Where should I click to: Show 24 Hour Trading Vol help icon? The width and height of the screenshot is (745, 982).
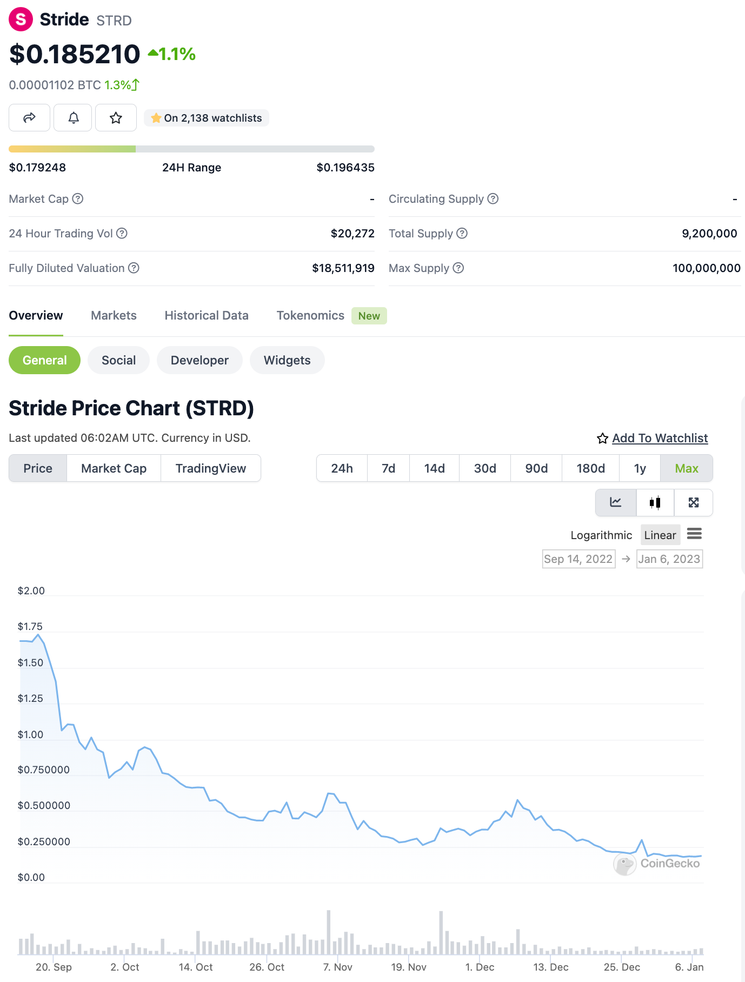122,233
